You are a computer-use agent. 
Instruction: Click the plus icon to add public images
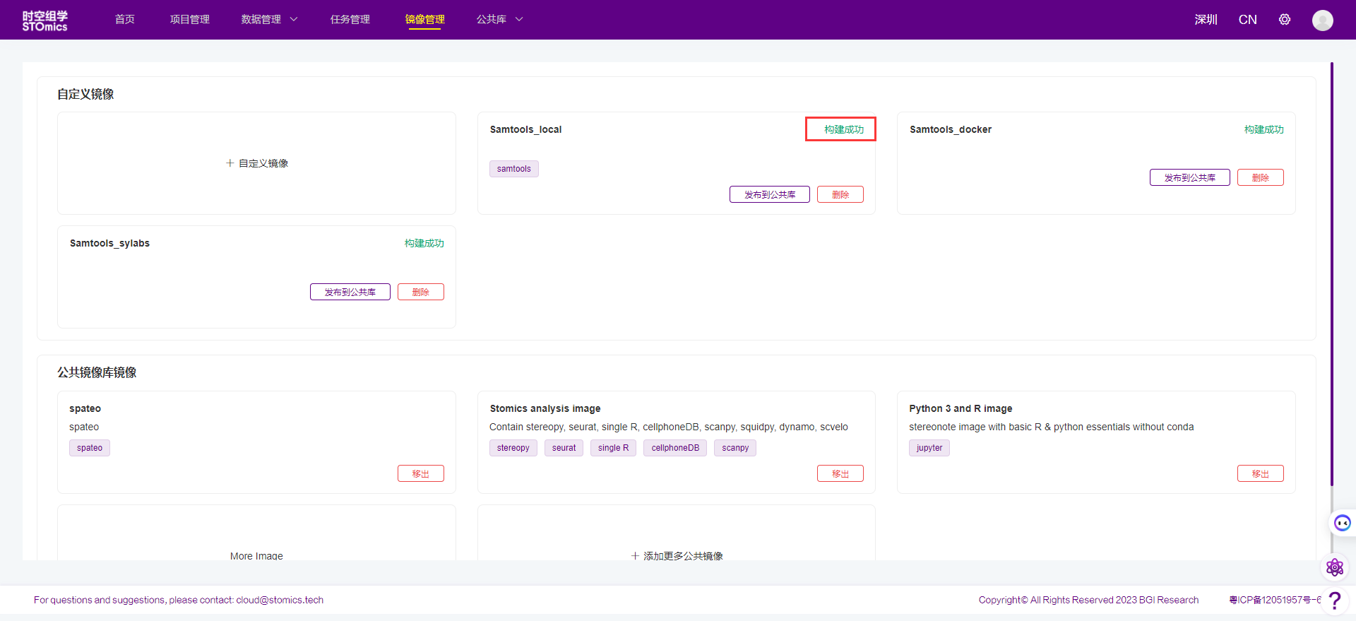[635, 556]
